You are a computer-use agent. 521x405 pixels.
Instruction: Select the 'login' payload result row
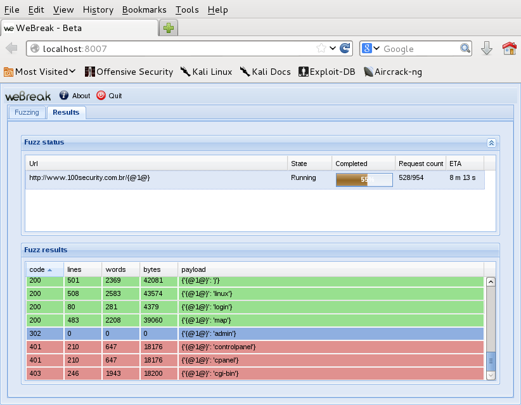pyautogui.click(x=255, y=307)
